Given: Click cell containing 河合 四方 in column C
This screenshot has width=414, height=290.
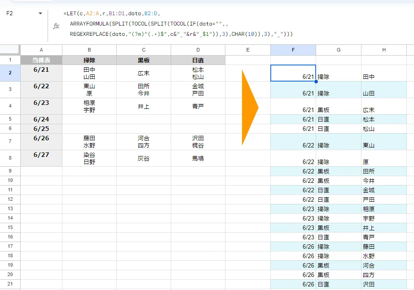Looking at the screenshot, I should [144, 142].
